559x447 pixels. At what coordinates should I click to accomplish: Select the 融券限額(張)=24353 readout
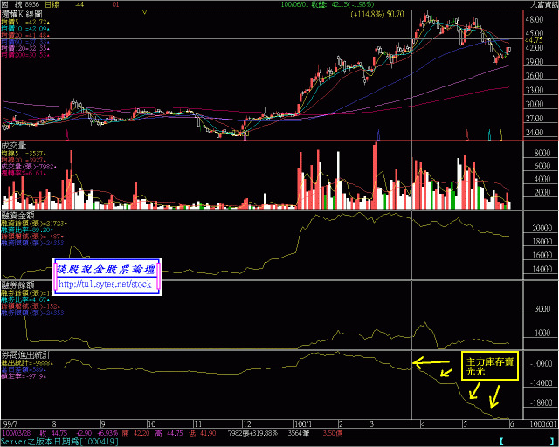point(32,313)
